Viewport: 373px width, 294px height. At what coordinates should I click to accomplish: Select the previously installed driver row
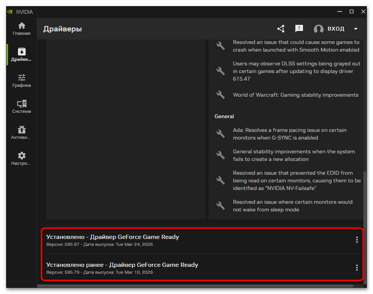click(x=204, y=268)
